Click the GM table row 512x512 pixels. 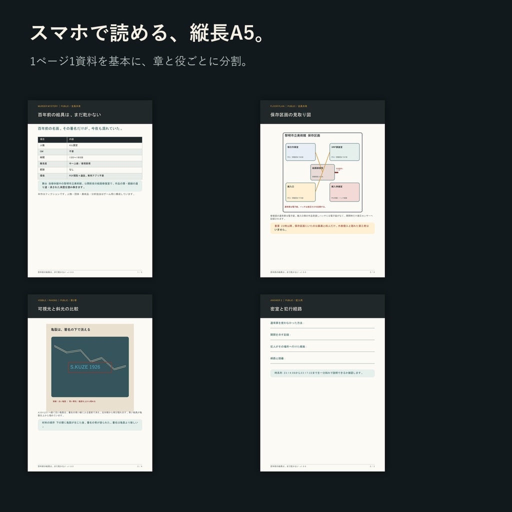(90, 151)
